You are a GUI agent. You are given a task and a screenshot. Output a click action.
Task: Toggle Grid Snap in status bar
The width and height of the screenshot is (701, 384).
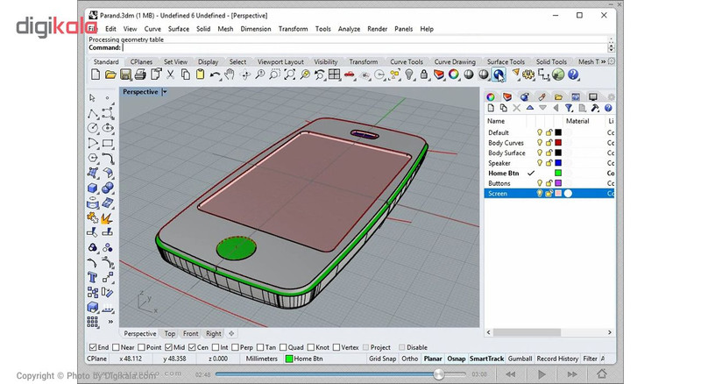pos(382,359)
